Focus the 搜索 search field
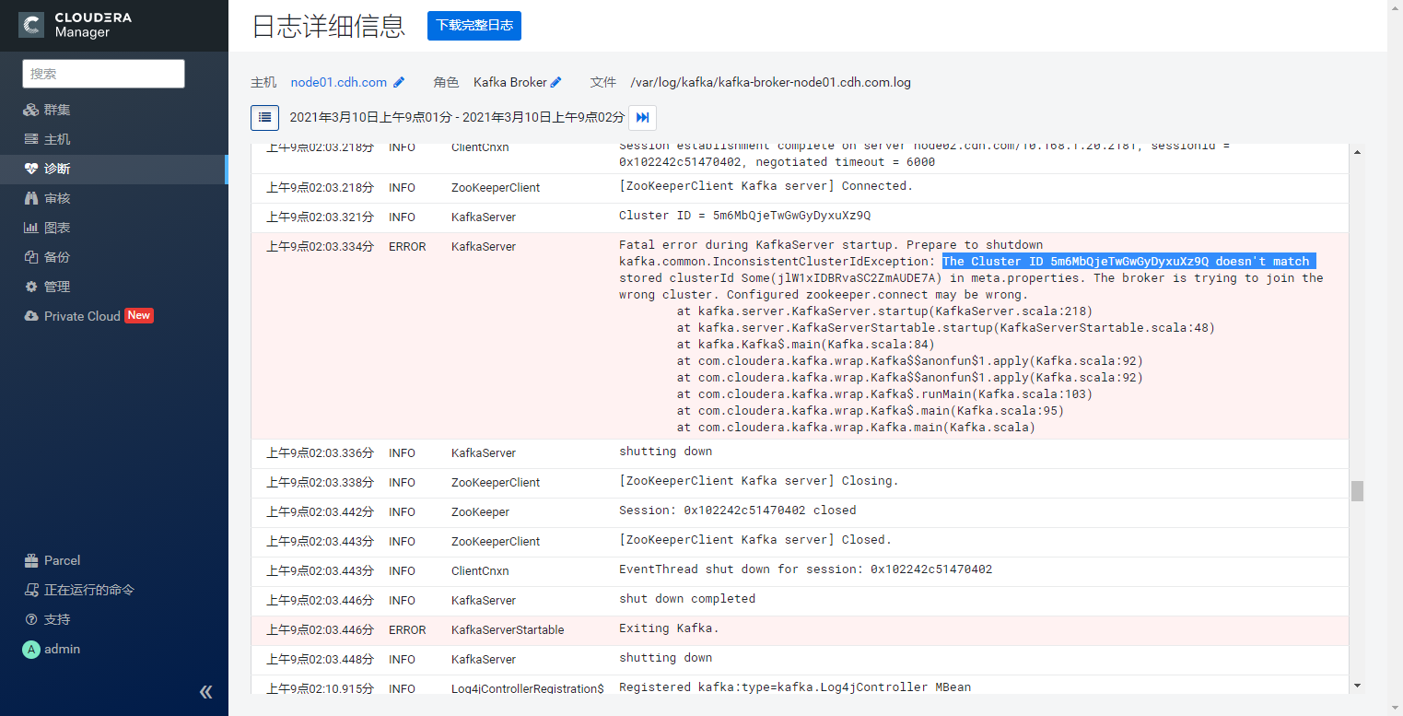1403x716 pixels. pos(104,74)
